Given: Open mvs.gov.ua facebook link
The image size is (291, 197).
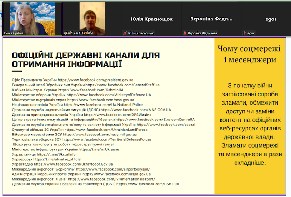Looking at the screenshot, I should coord(101,100).
